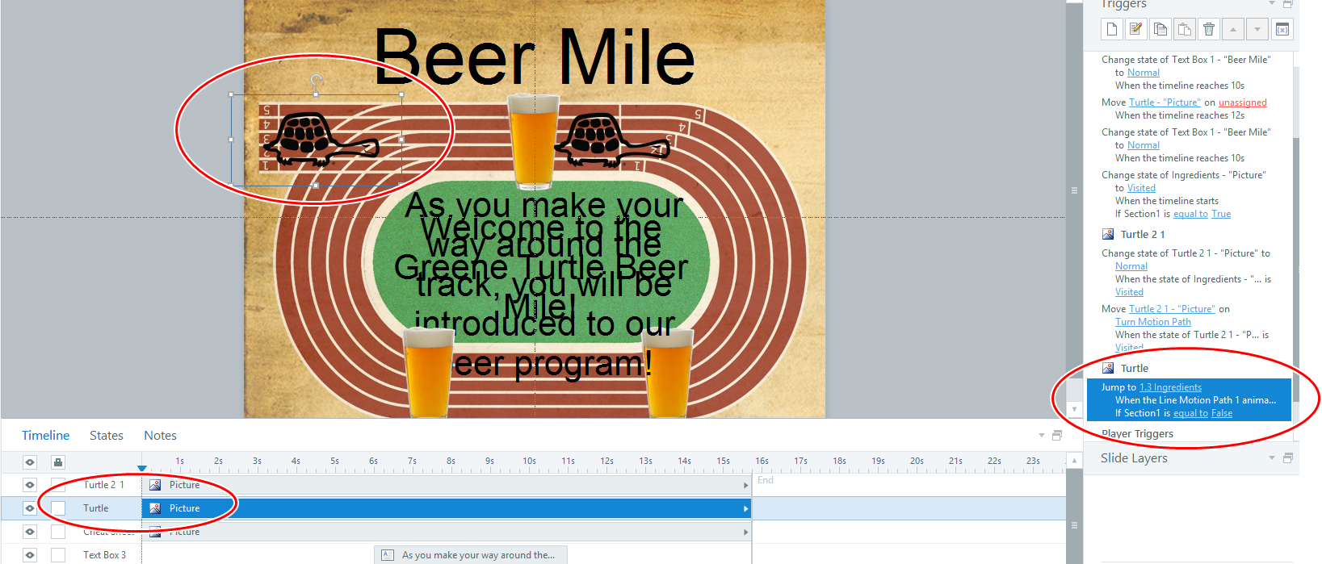
Task: Open the Slide Layers panel dropdown arrow
Action: pyautogui.click(x=1272, y=457)
